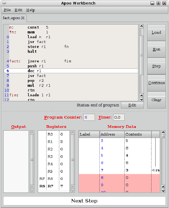Select memory address 5 row
The image size is (169, 208).
click(x=119, y=155)
